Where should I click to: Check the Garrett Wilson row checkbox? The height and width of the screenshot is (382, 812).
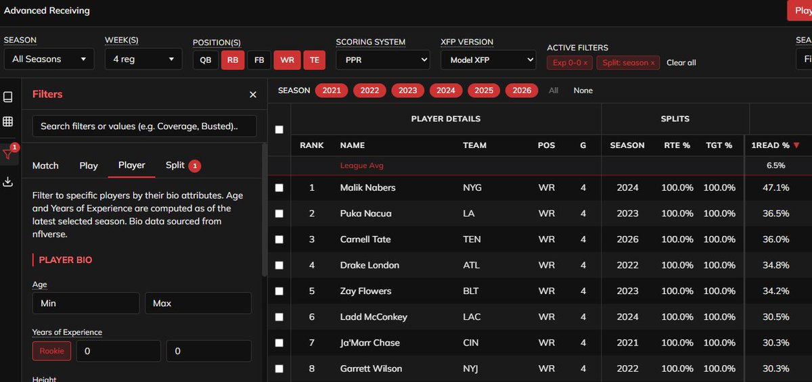[x=279, y=368]
